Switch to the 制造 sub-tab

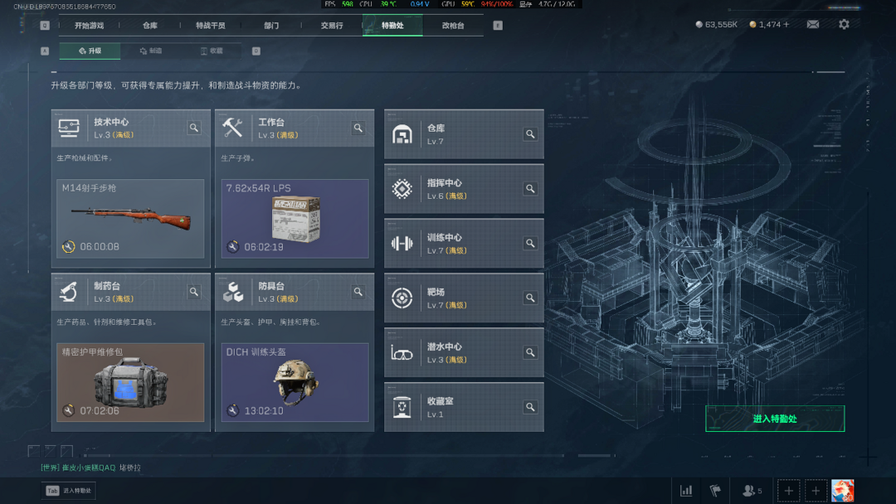point(151,51)
